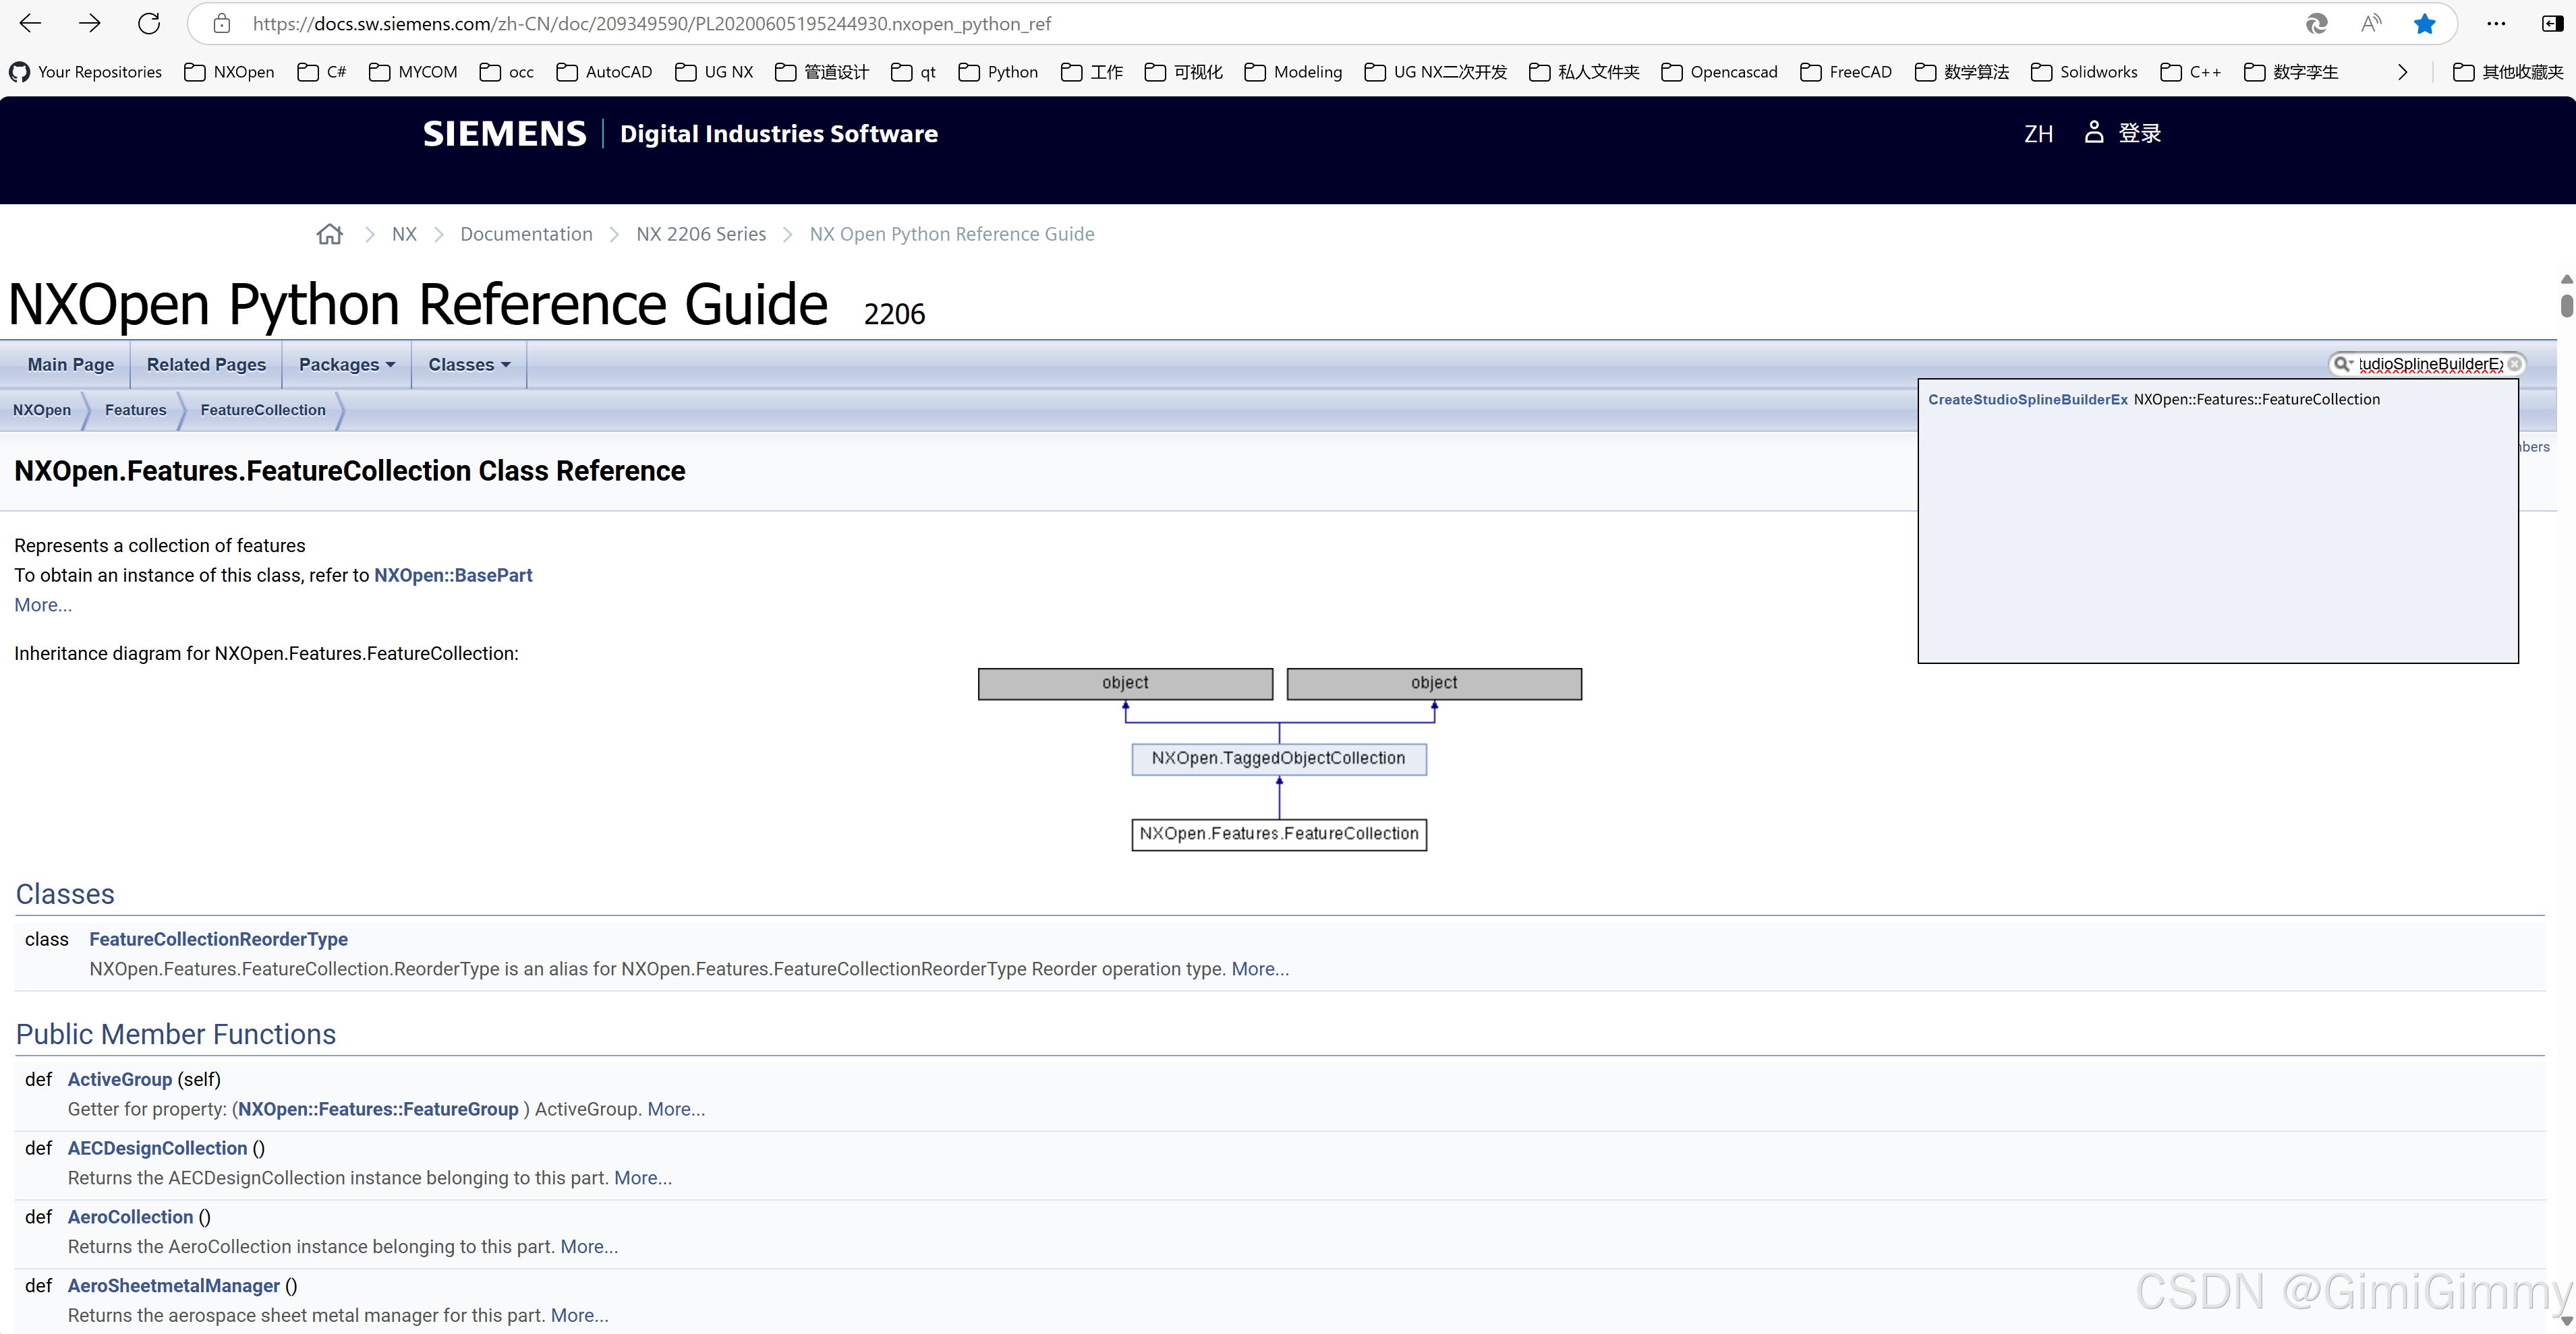Click the browser back arrow
Image resolution: width=2576 pixels, height=1334 pixels.
(30, 24)
